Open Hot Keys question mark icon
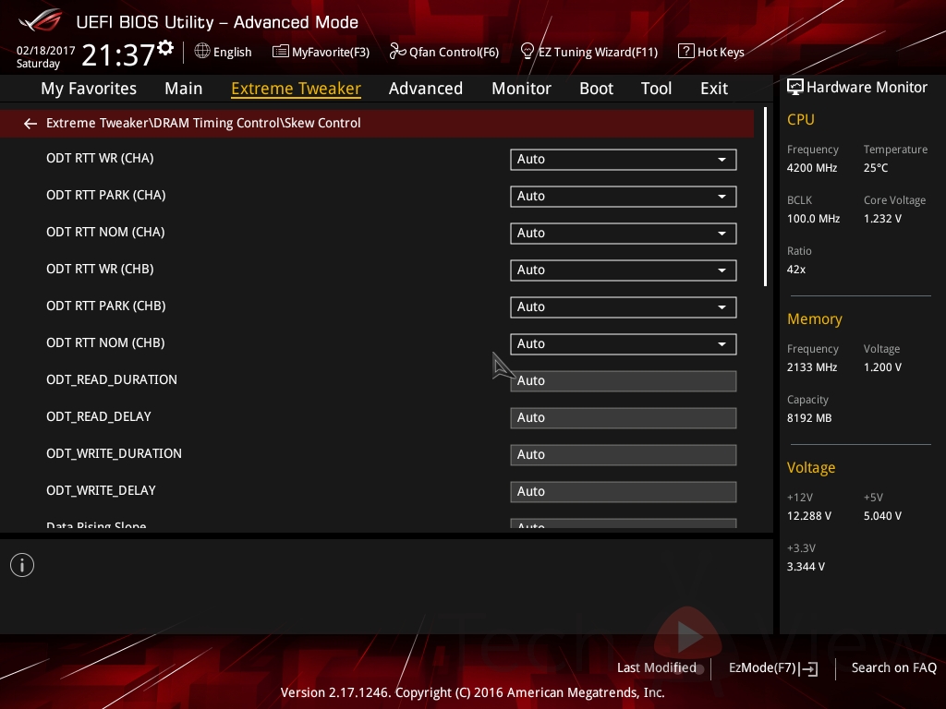The image size is (946, 709). pos(686,52)
